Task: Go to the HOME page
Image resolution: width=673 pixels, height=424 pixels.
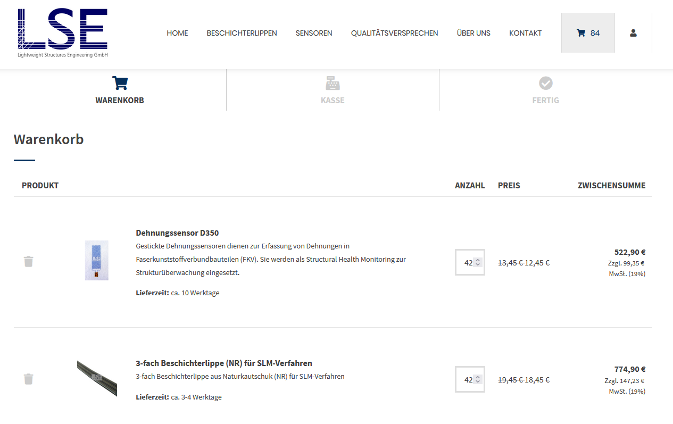Action: [x=177, y=33]
